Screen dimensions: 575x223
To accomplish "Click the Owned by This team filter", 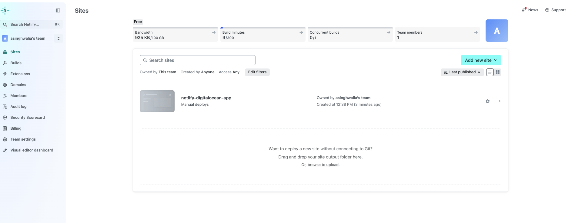I will coord(158,72).
